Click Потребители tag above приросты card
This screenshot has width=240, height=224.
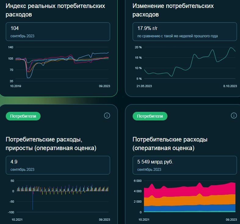point(23,116)
